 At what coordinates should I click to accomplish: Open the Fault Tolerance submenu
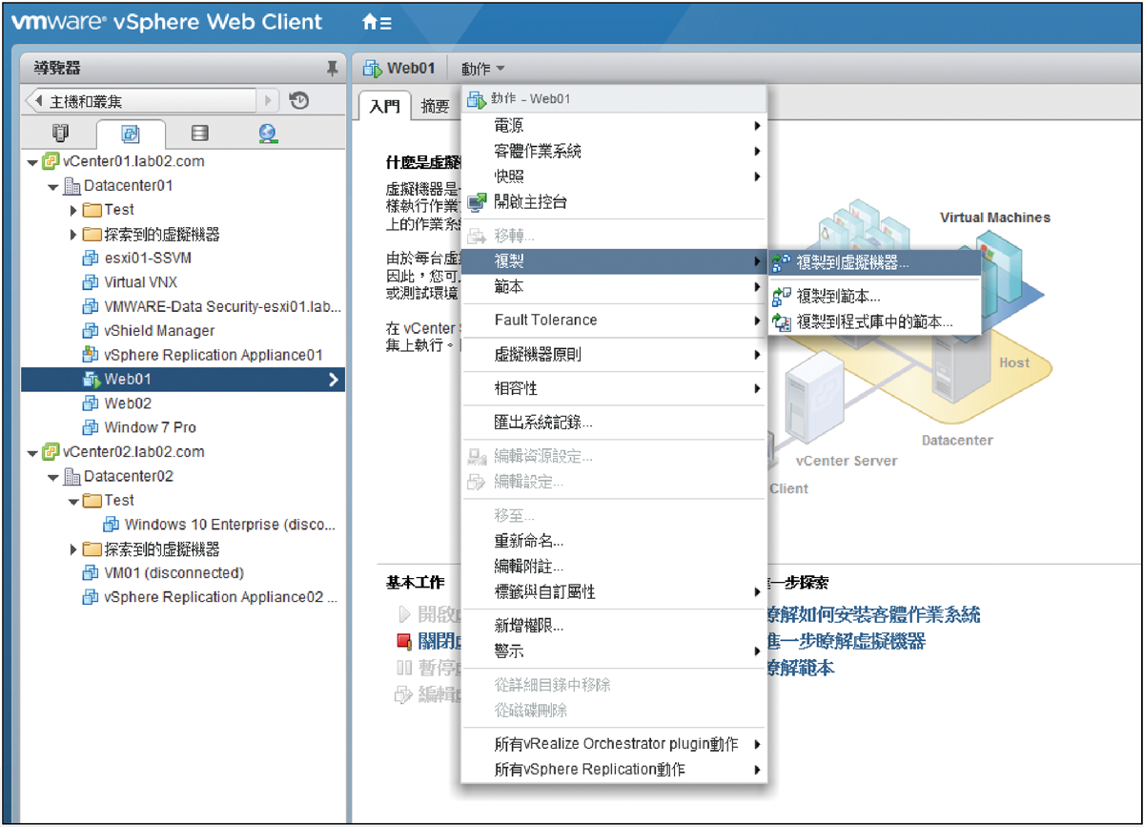614,320
